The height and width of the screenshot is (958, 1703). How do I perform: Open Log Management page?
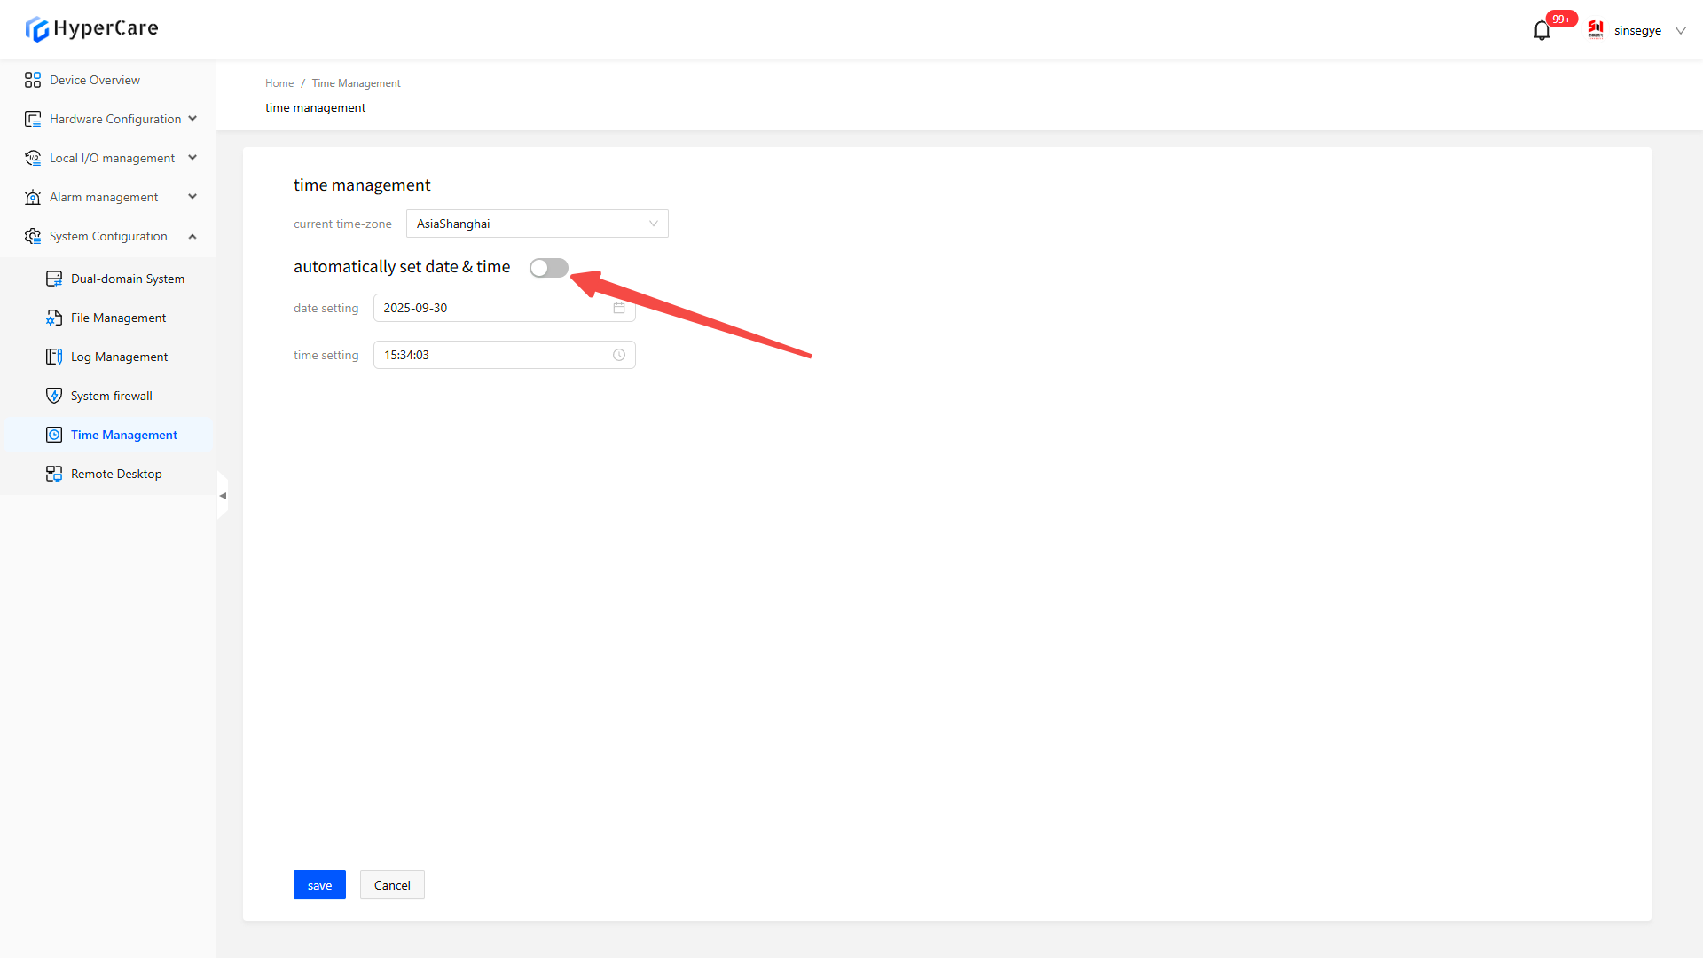pos(119,357)
